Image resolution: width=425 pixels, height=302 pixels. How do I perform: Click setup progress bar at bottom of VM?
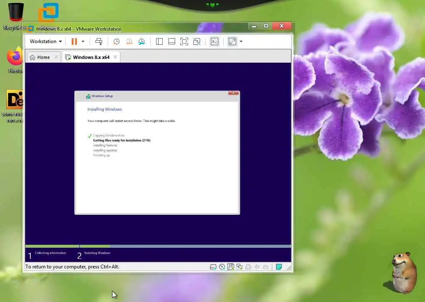158,246
